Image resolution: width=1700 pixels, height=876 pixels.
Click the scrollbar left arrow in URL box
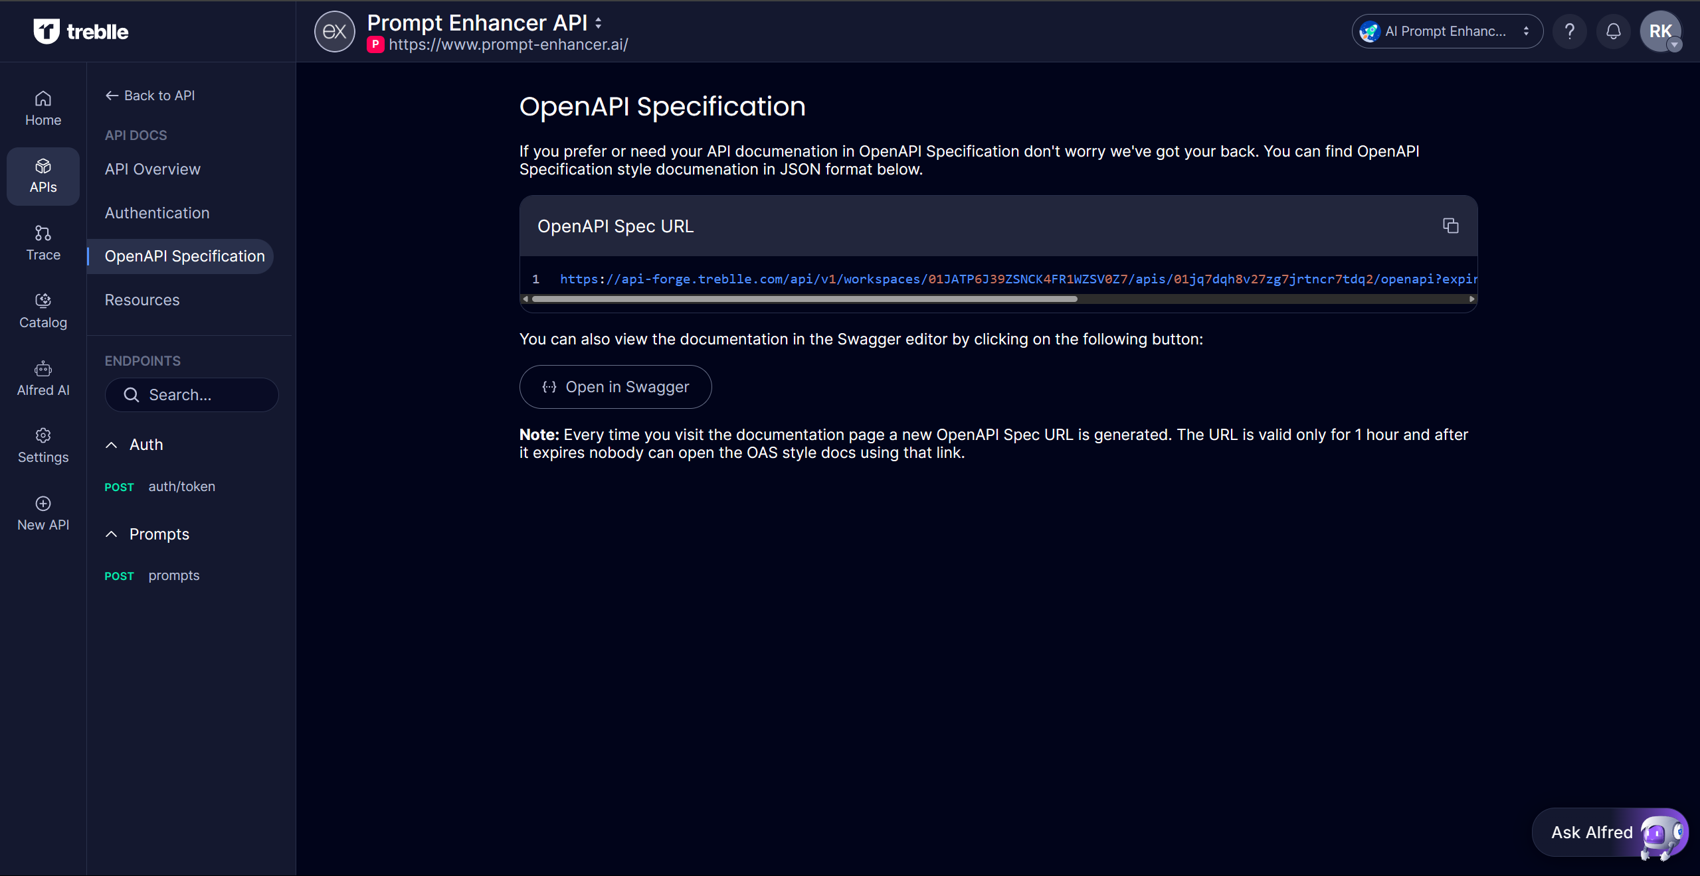point(525,299)
